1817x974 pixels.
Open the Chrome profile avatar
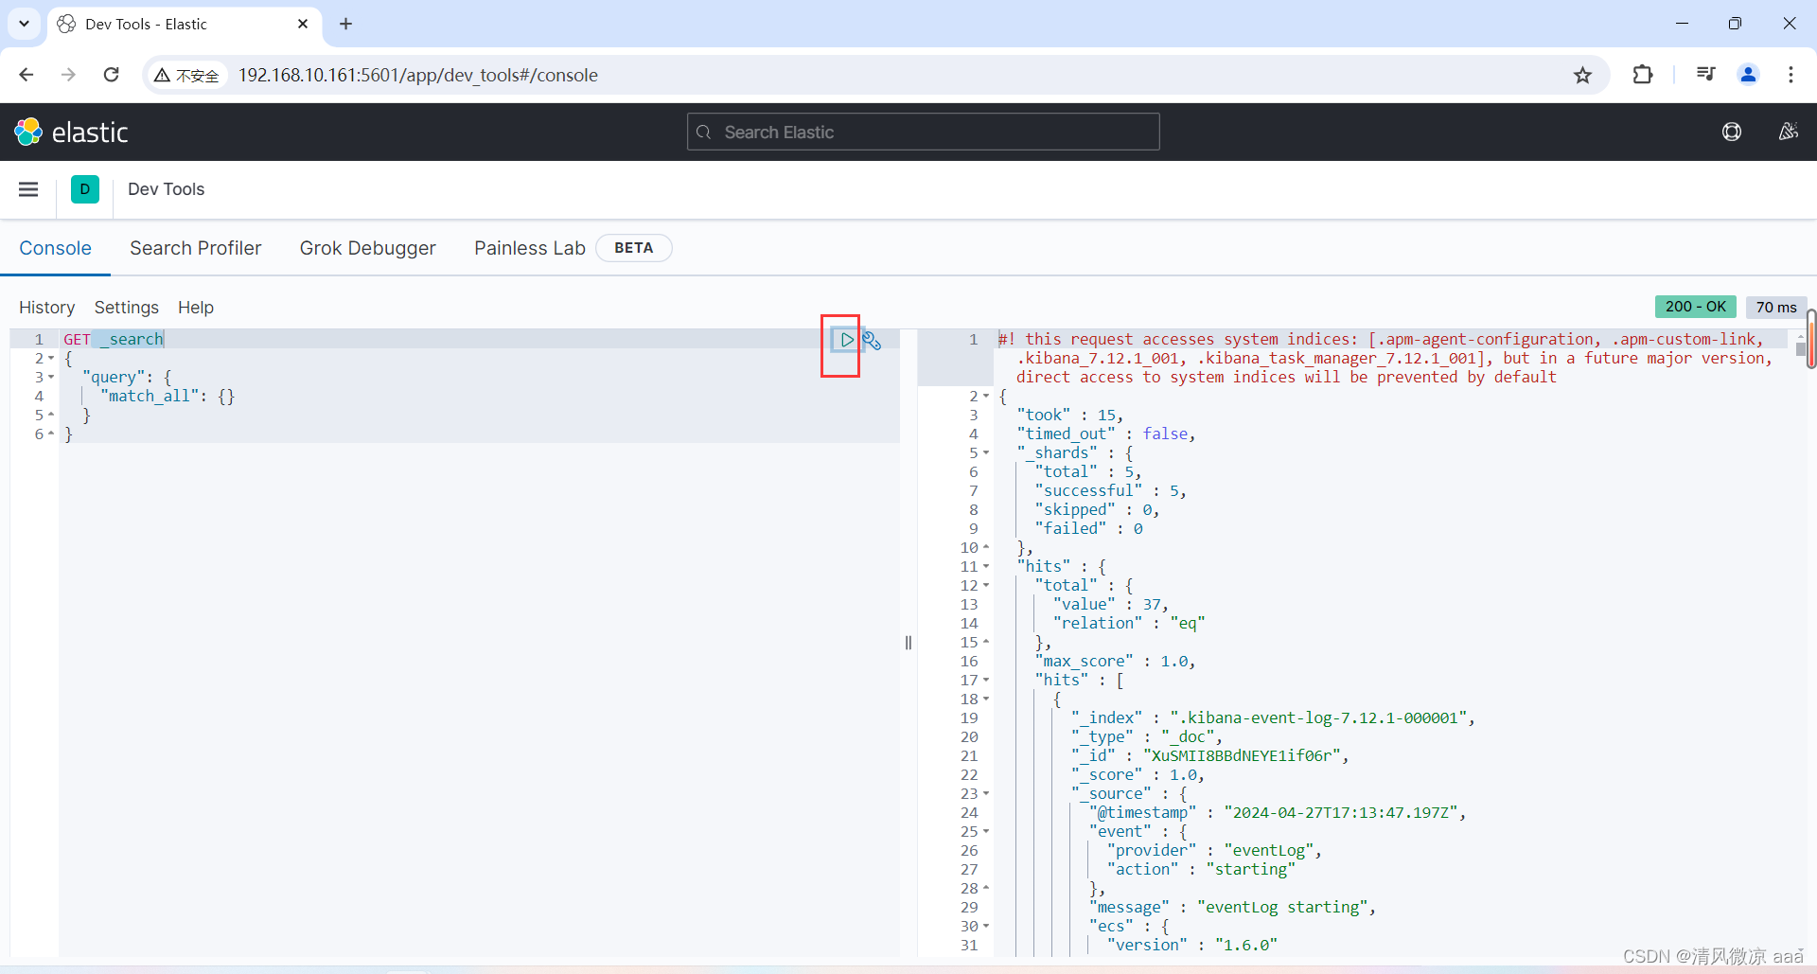click(x=1748, y=75)
